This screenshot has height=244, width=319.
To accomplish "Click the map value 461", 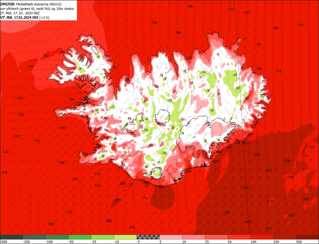I will pos(216,162).
